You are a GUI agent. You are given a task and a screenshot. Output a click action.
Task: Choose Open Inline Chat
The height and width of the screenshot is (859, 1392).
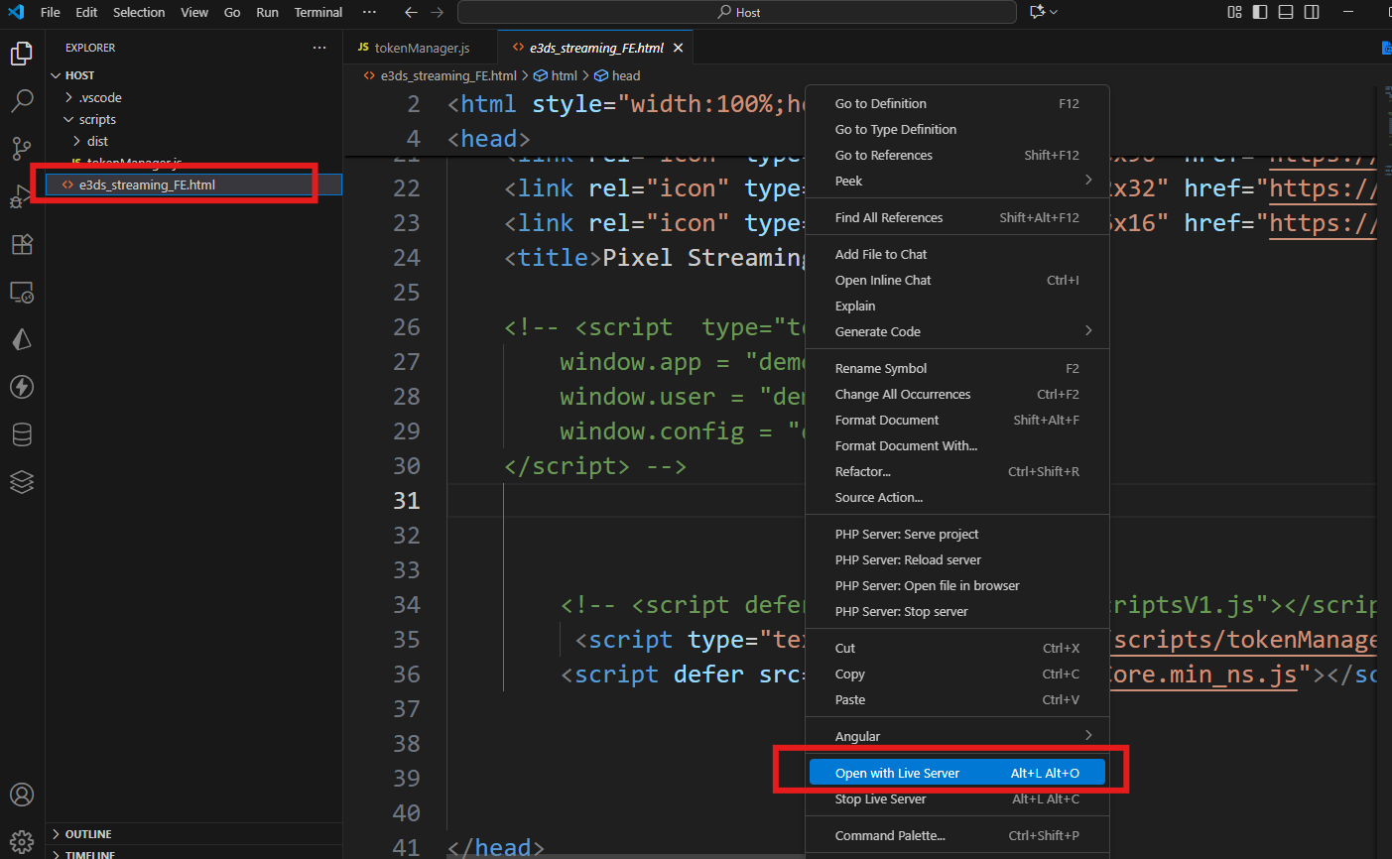point(956,280)
